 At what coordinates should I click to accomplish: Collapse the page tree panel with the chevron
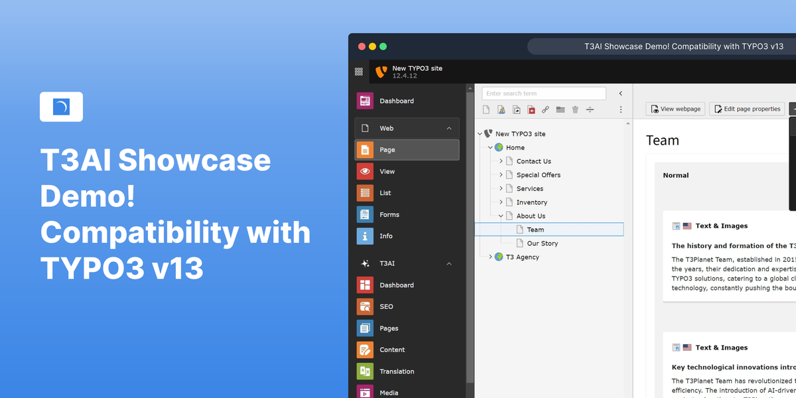click(620, 93)
